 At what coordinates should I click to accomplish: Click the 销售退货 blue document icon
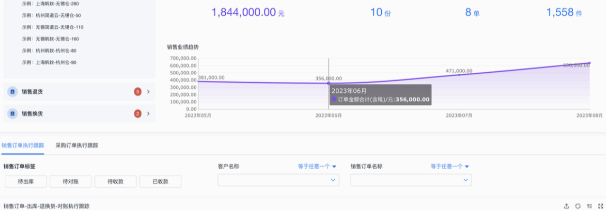[x=13, y=92]
